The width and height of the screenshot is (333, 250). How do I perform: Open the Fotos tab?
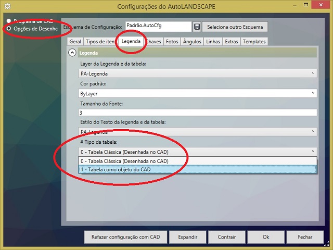pos(172,42)
